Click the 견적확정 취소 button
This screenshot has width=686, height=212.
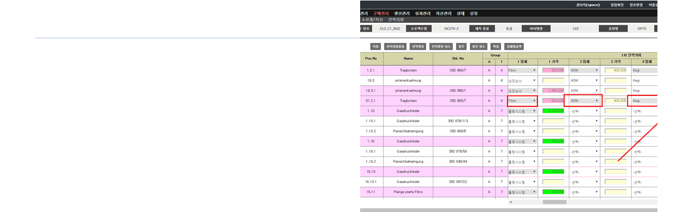tap(441, 46)
